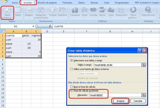Open Otros gráficos chart menu

(x=133, y=13)
